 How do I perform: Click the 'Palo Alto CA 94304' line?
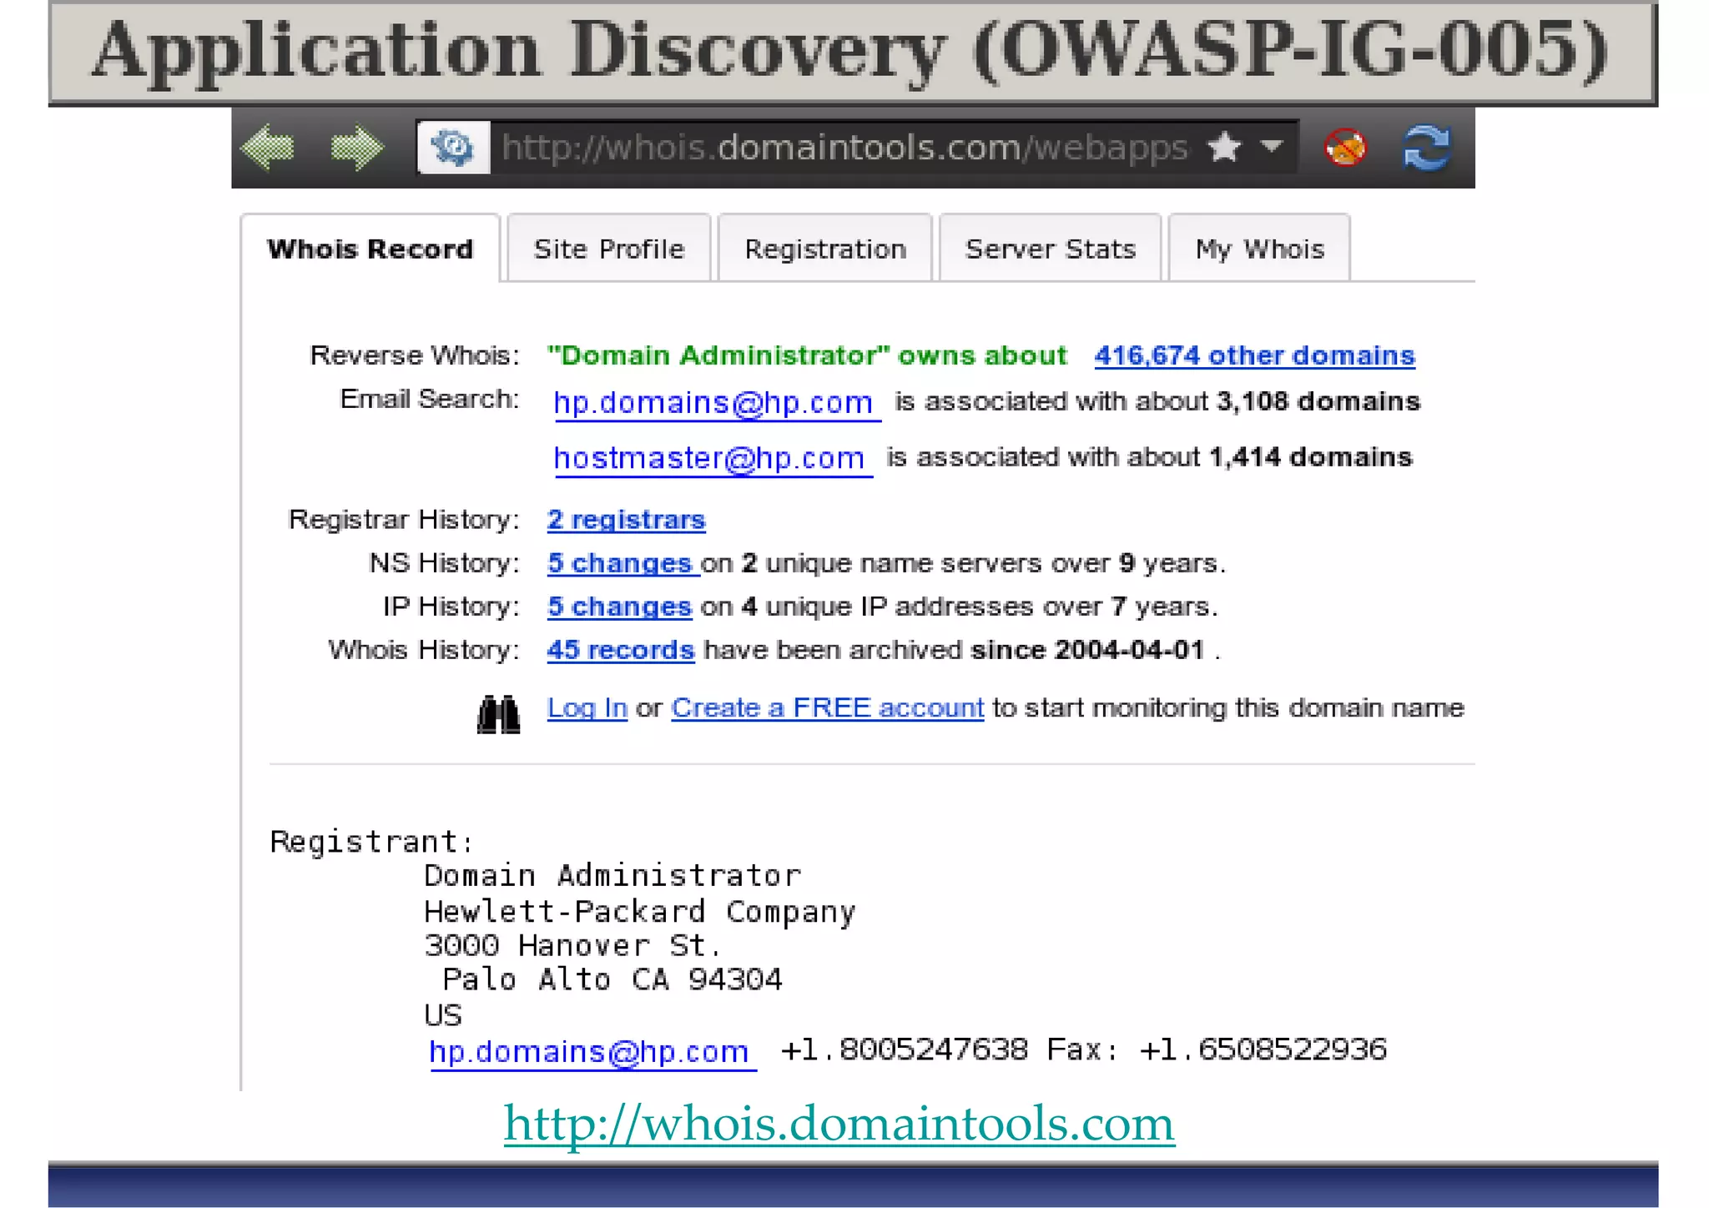point(612,979)
